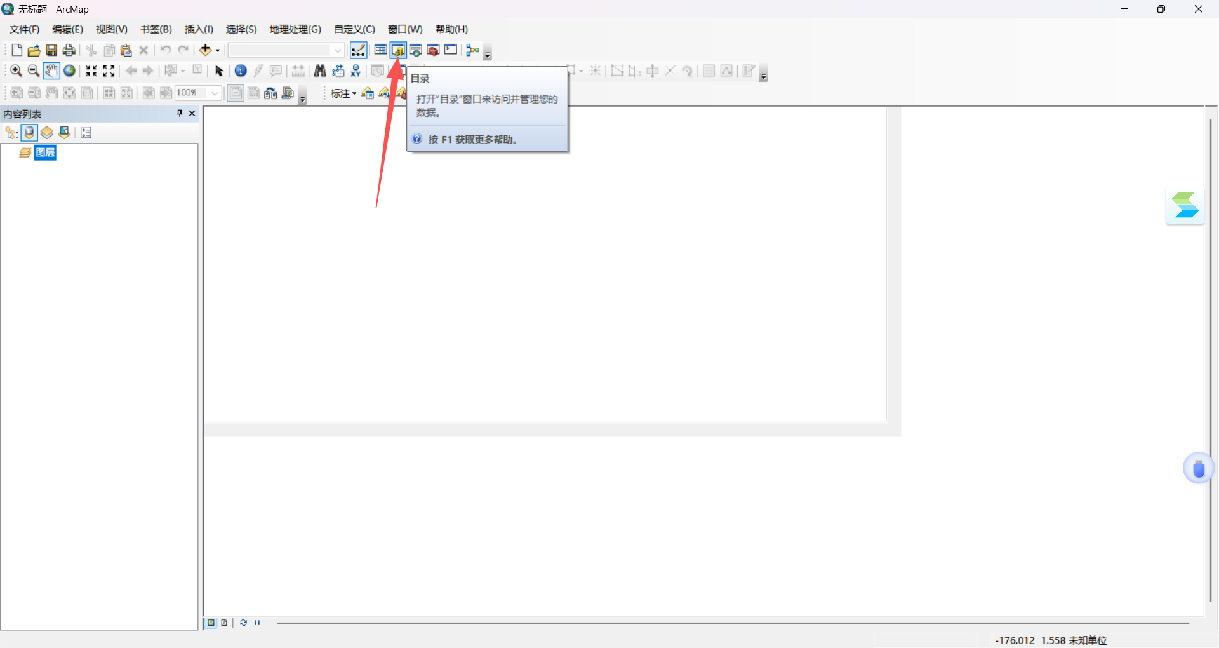This screenshot has height=648, width=1219.
Task: Select the 图层 data frame item
Action: tap(45, 152)
